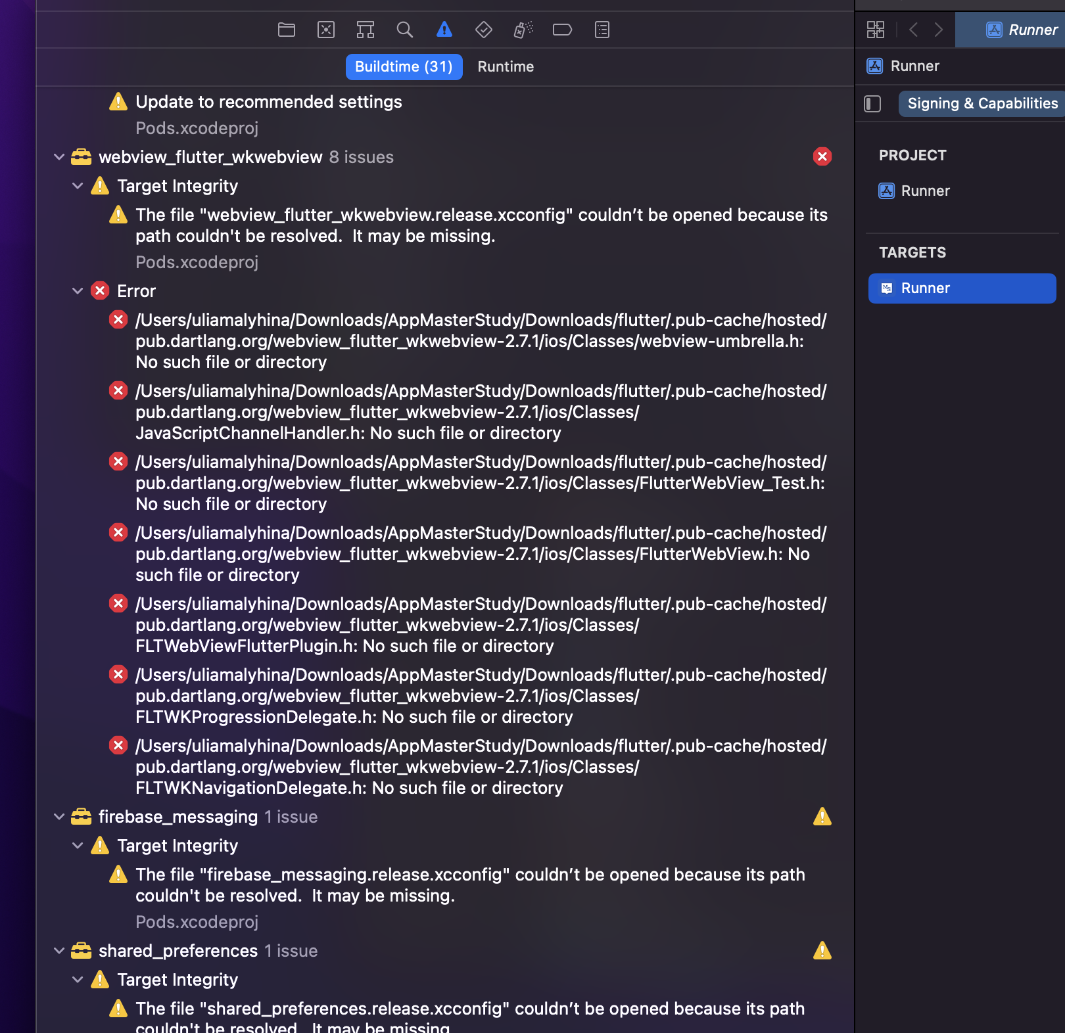Select the FlutterWebView_Test.h error message
This screenshot has height=1033, width=1065.
(x=481, y=483)
